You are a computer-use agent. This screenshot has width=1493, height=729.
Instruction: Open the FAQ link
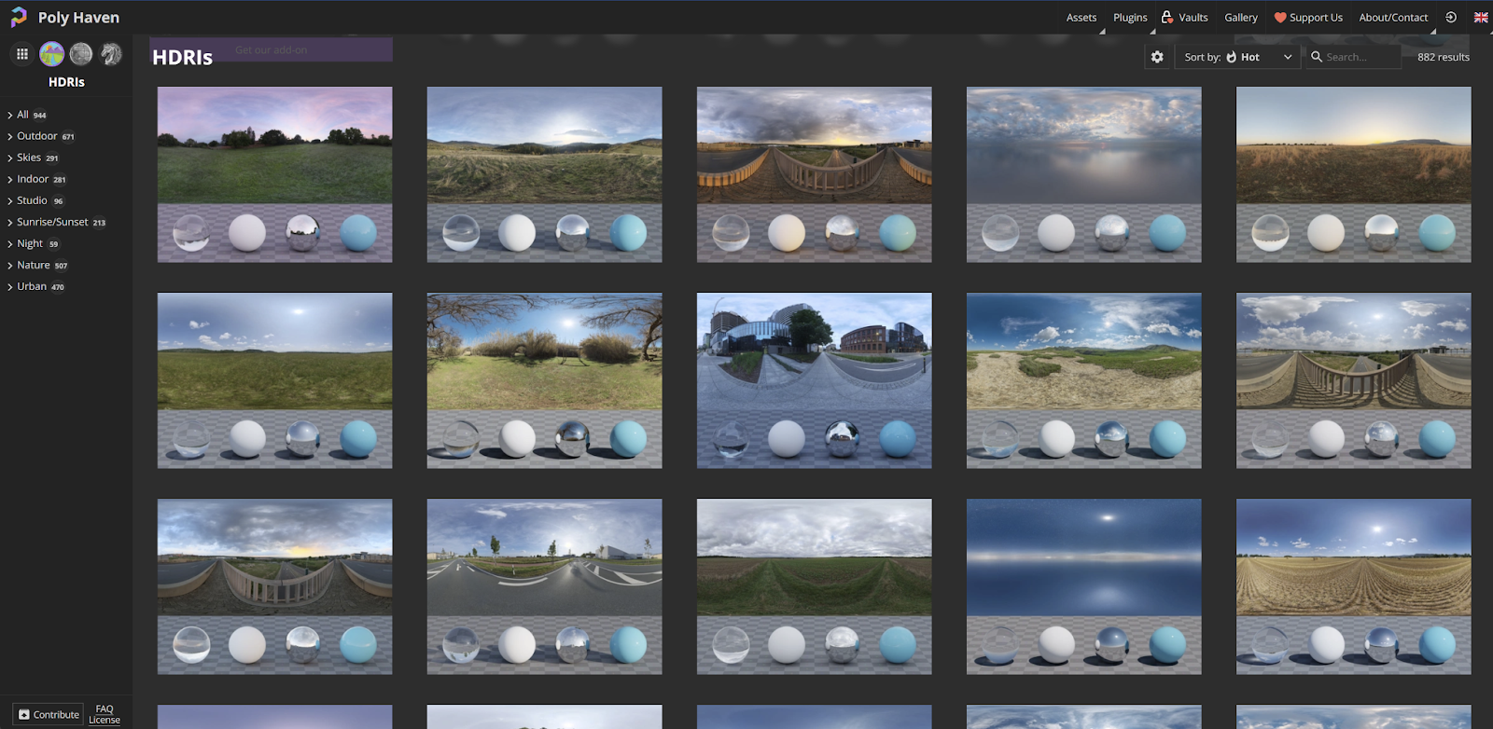click(x=105, y=709)
